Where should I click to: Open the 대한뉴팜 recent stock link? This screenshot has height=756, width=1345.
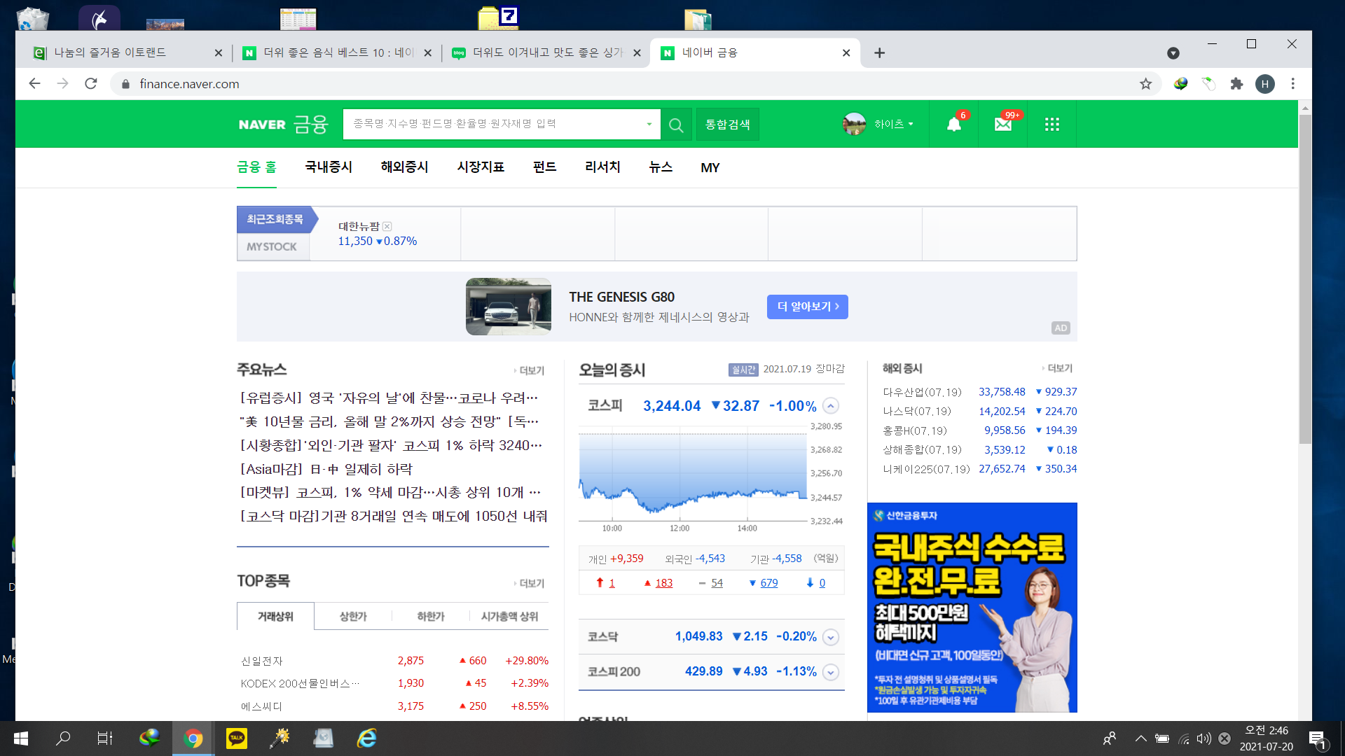click(x=359, y=226)
